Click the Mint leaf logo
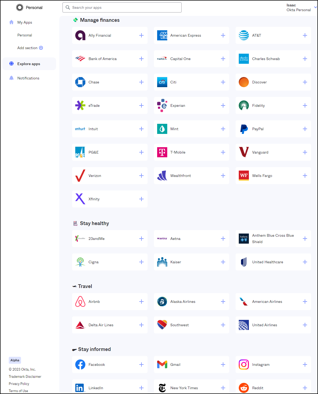 pos(162,129)
